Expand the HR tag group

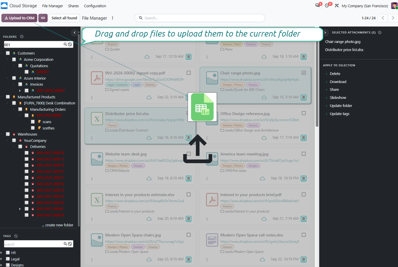coord(1,253)
